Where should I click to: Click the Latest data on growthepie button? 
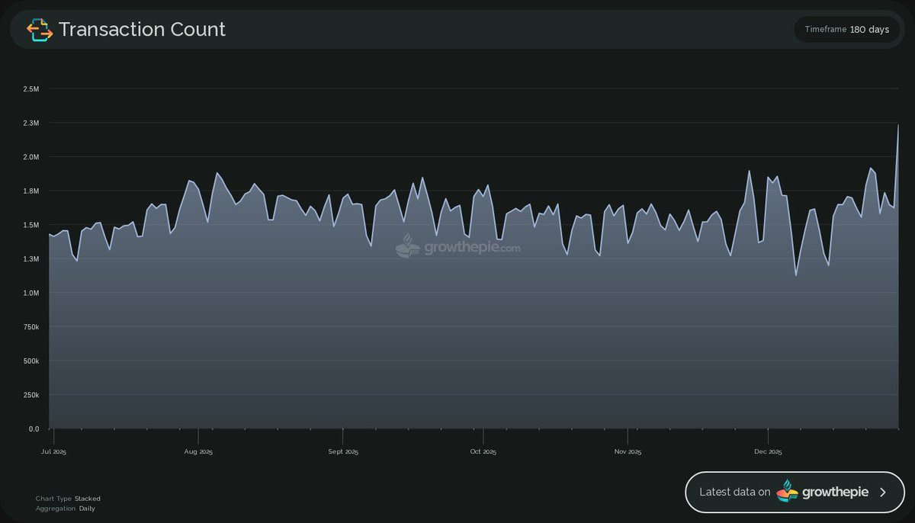(x=795, y=493)
